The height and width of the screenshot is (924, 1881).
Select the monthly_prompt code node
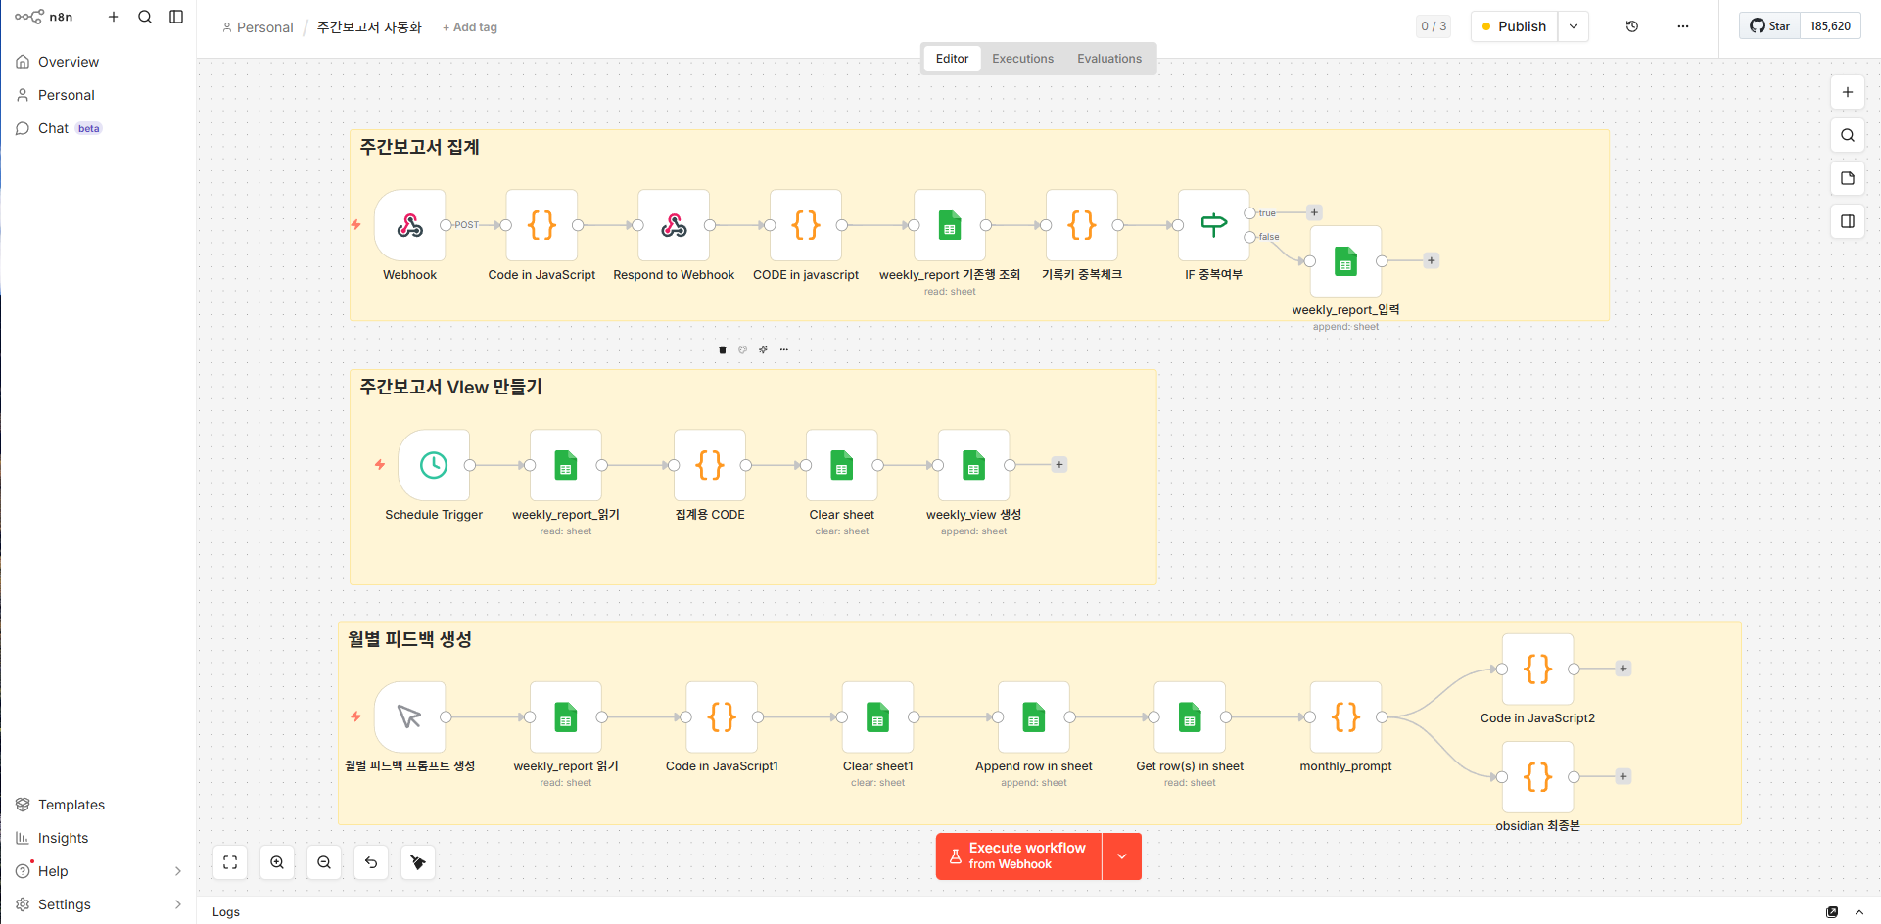(1345, 717)
